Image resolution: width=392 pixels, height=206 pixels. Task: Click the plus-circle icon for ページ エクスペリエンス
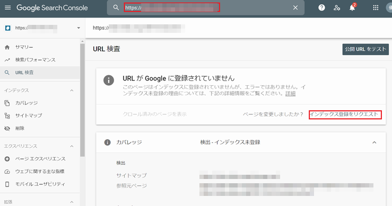tap(7, 159)
